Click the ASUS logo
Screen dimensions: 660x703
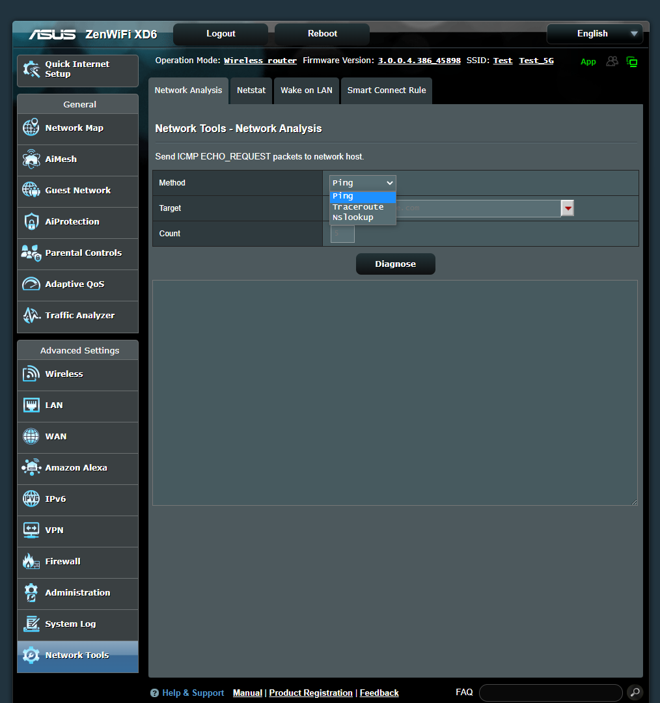[53, 34]
